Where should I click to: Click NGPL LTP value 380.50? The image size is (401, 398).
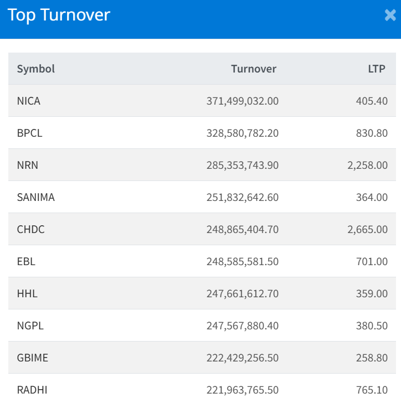372,326
